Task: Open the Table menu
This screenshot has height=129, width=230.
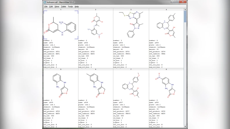Action: (64, 7)
